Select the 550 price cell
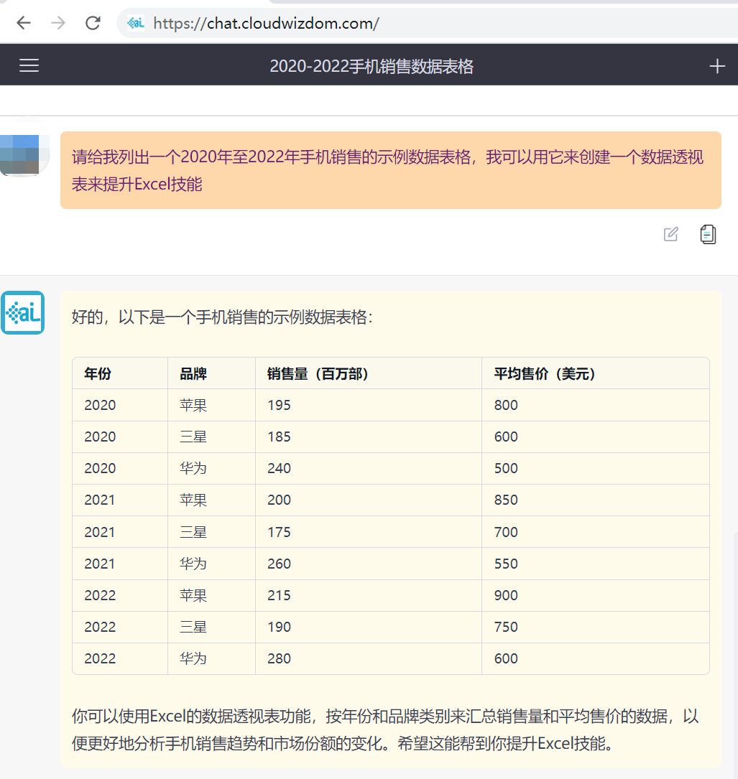Viewport: 738px width, 779px height. [x=595, y=564]
